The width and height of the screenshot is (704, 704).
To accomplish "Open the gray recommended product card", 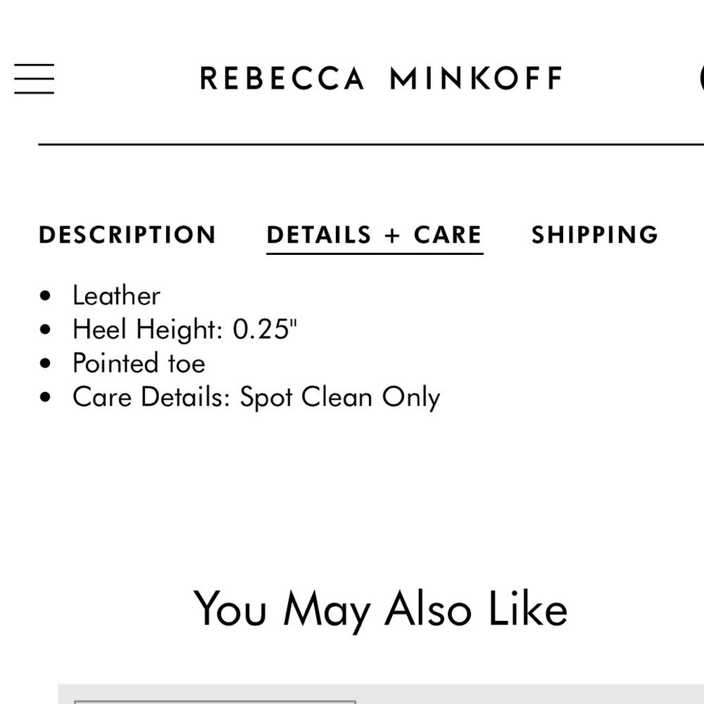I will (x=528, y=694).
